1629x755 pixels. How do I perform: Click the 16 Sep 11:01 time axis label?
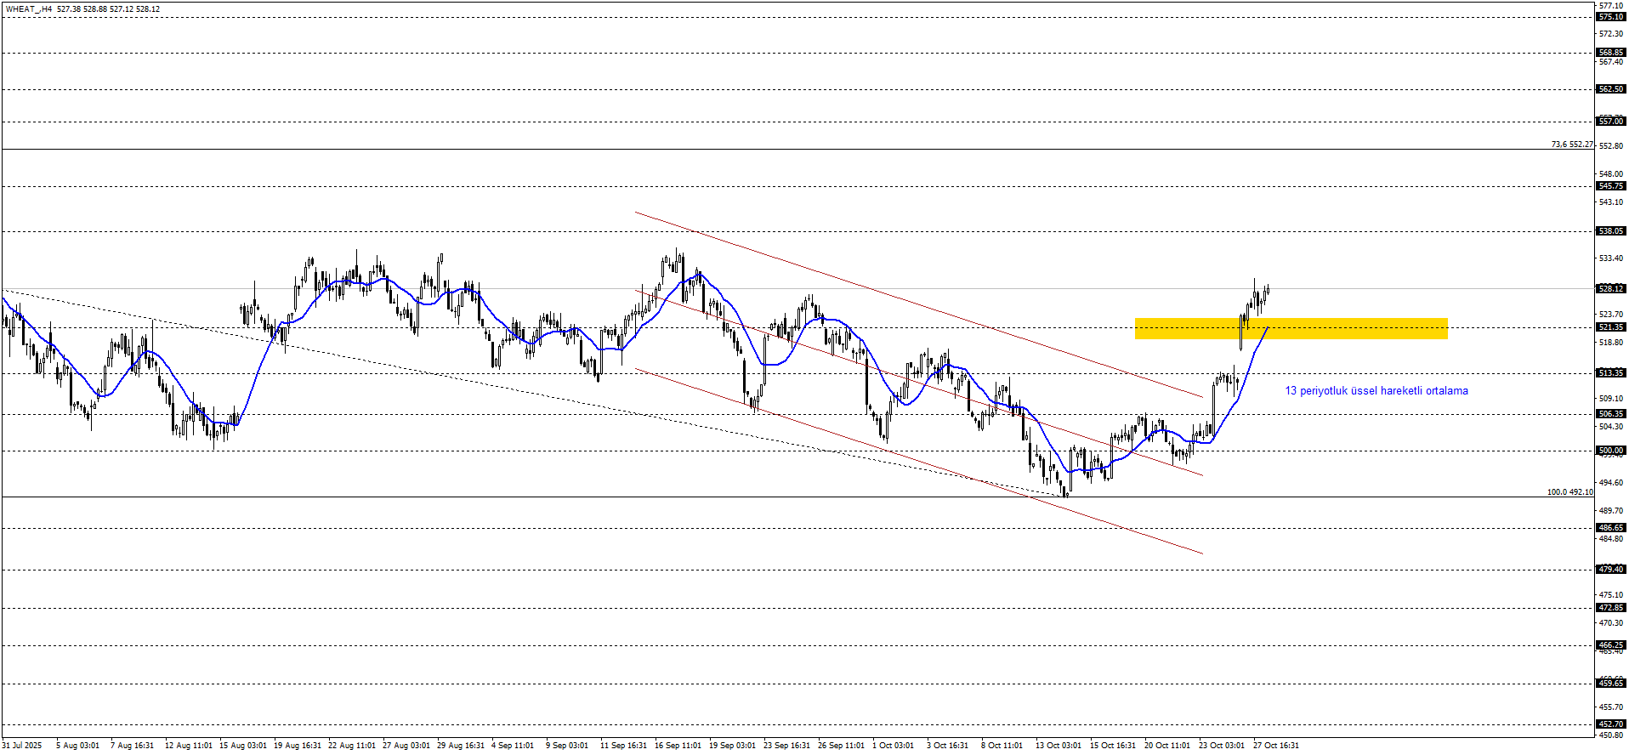point(678,746)
